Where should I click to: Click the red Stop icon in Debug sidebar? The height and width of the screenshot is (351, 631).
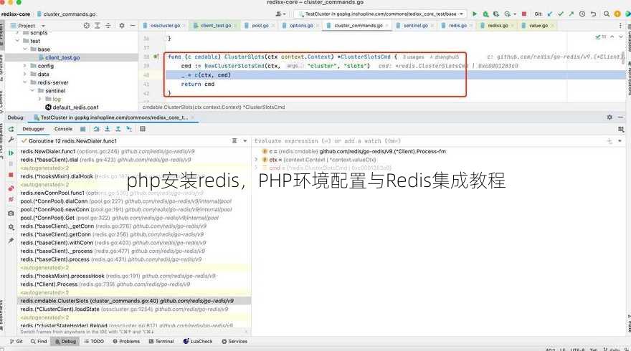point(11,175)
